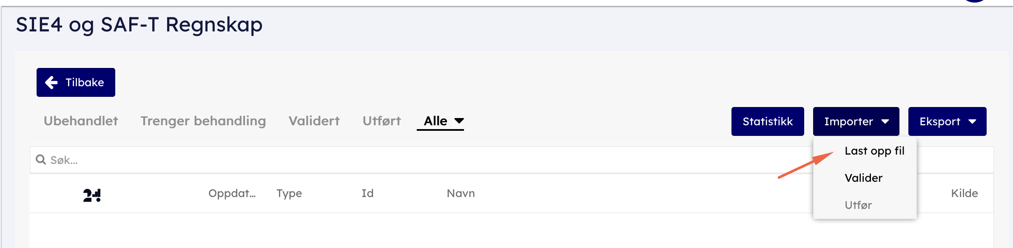Choose Last opp fil from menu
The width and height of the screenshot is (1013, 248).
[x=874, y=151]
